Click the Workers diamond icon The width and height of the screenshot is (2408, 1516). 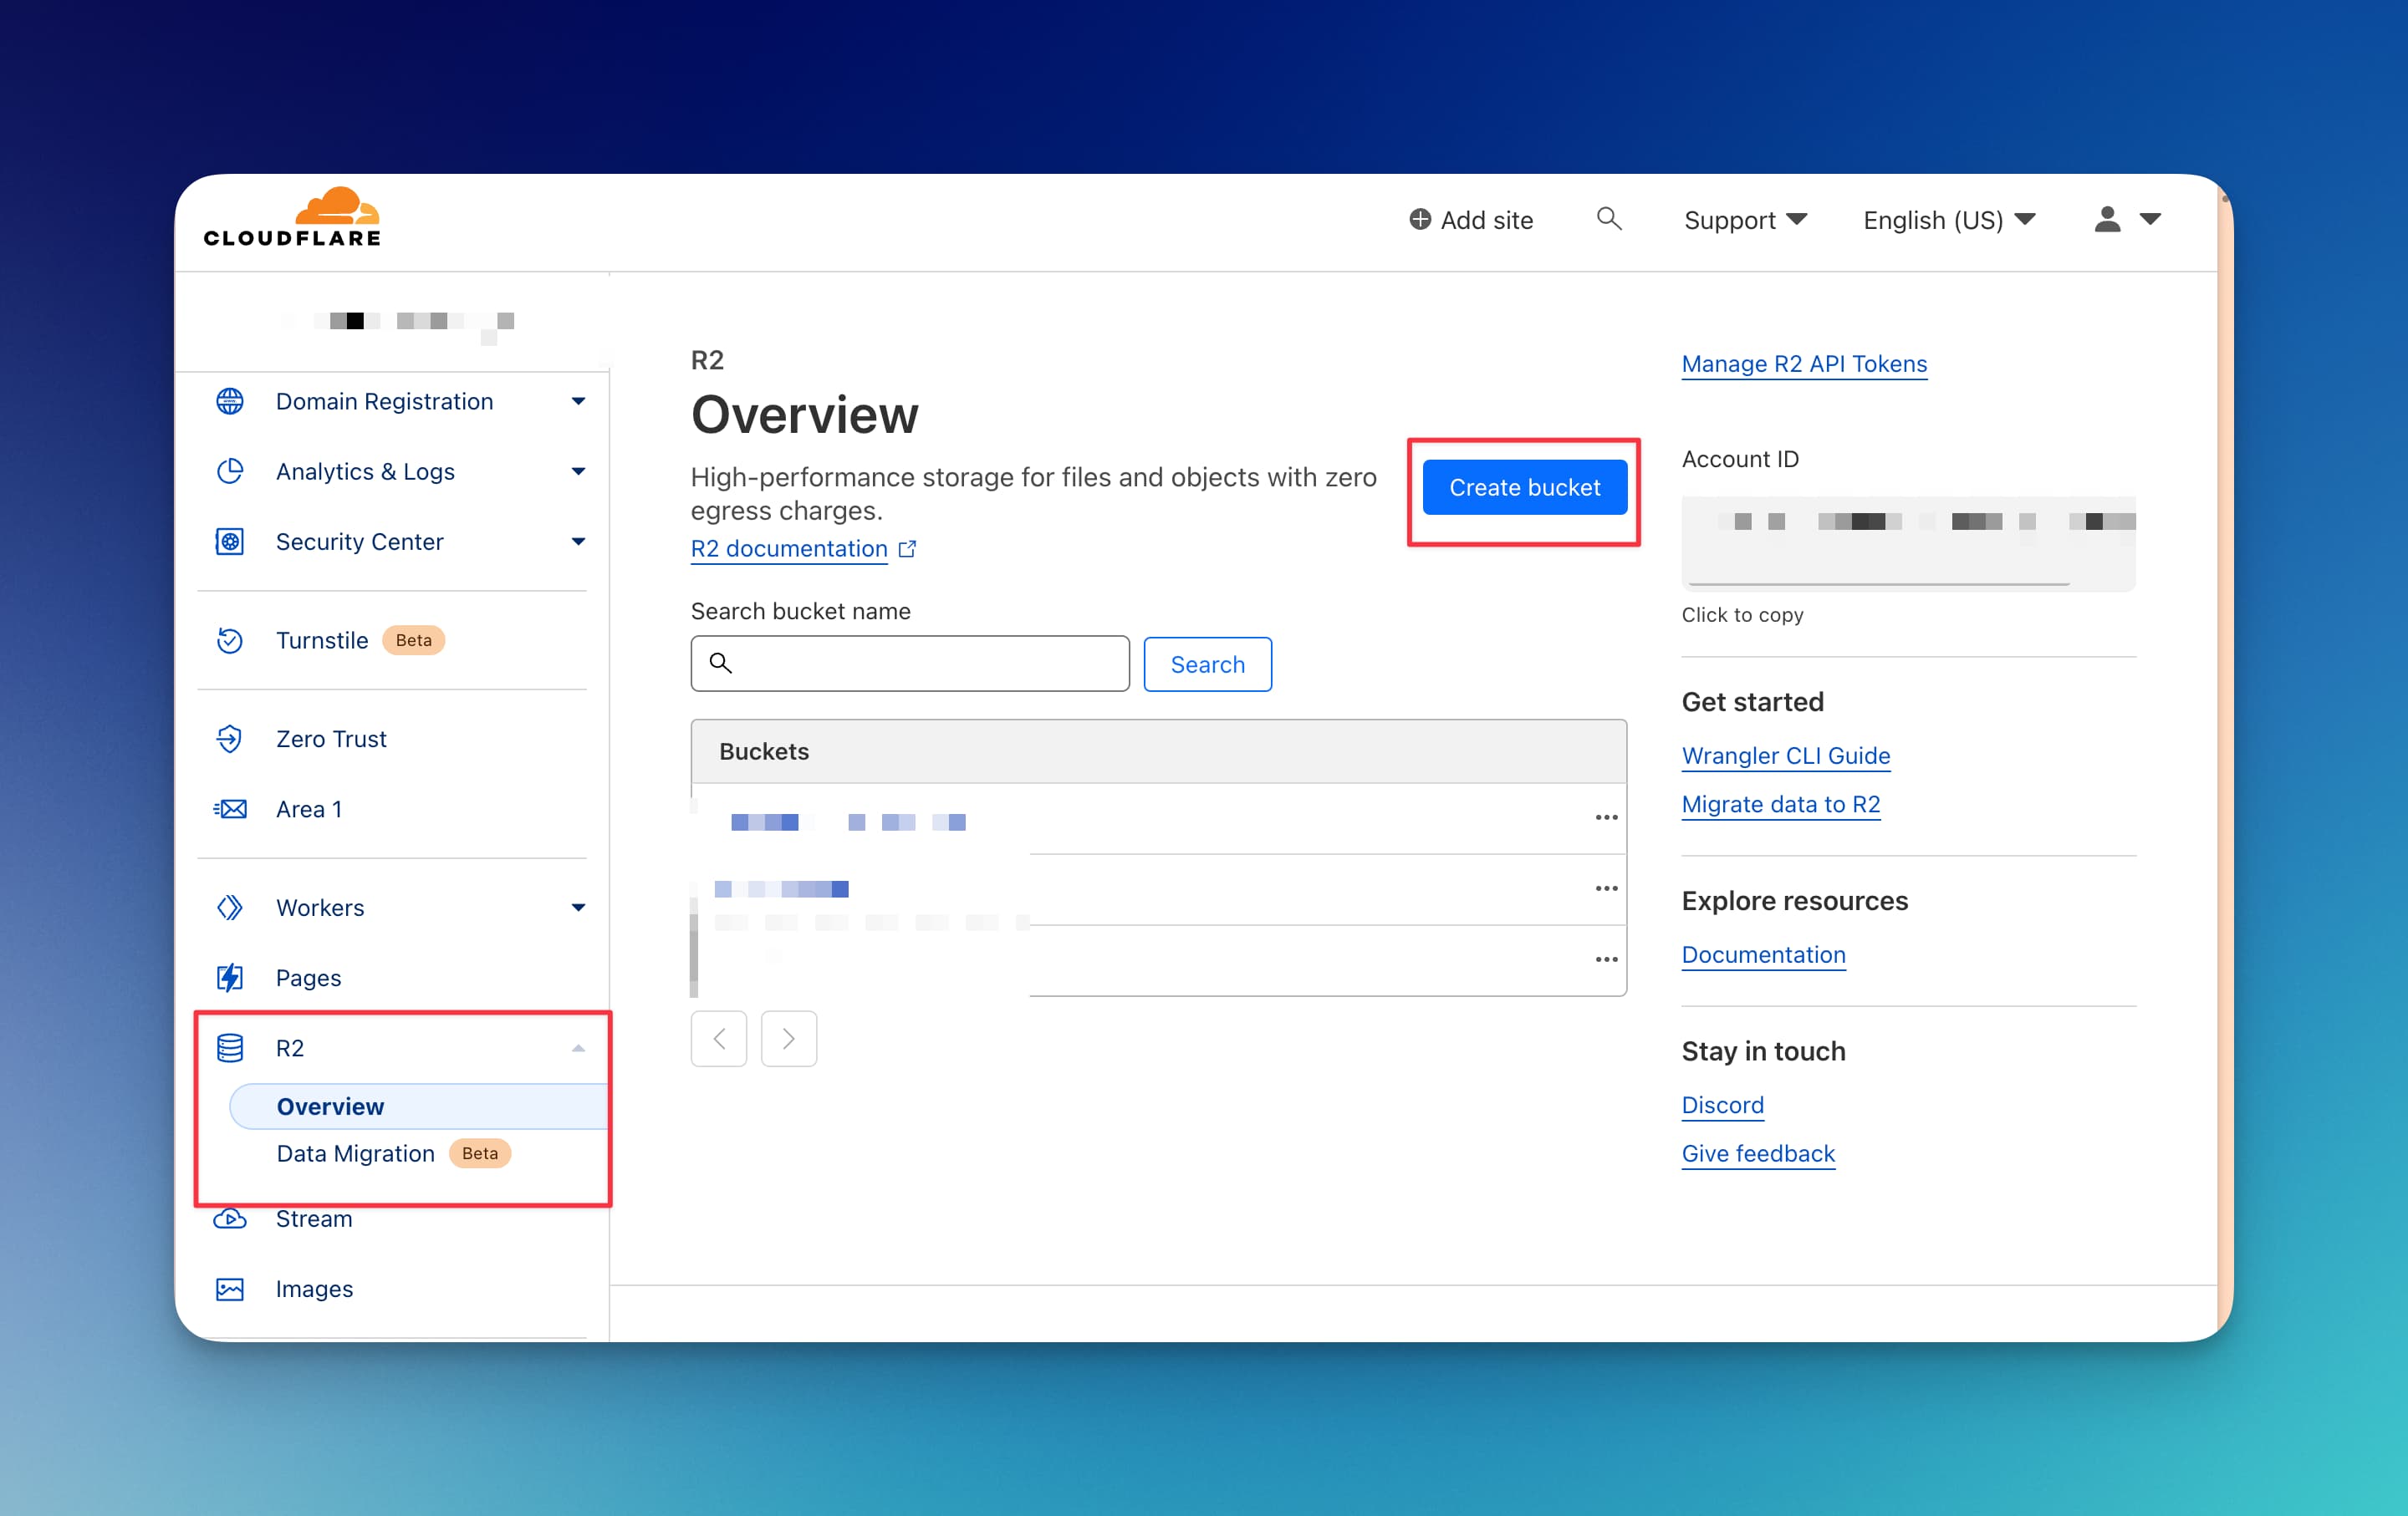coord(230,908)
